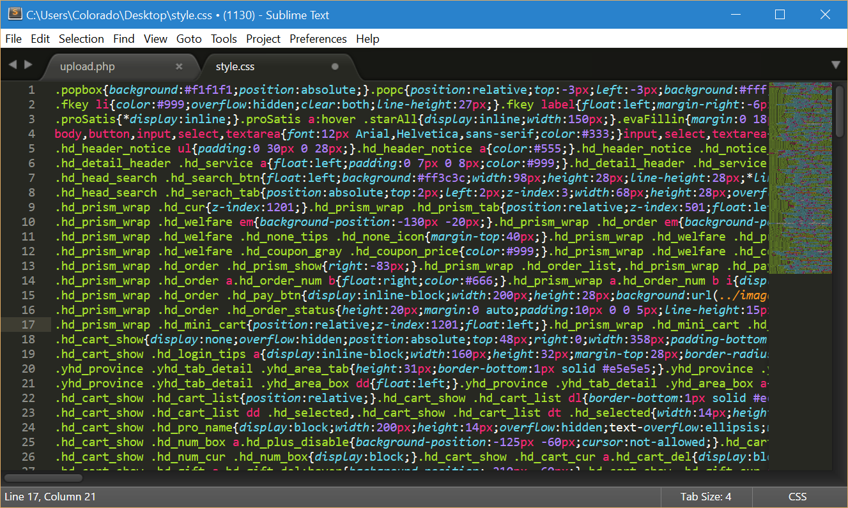Click the horizontal scrollbar thumb
Image resolution: width=848 pixels, height=508 pixels.
tap(43, 477)
